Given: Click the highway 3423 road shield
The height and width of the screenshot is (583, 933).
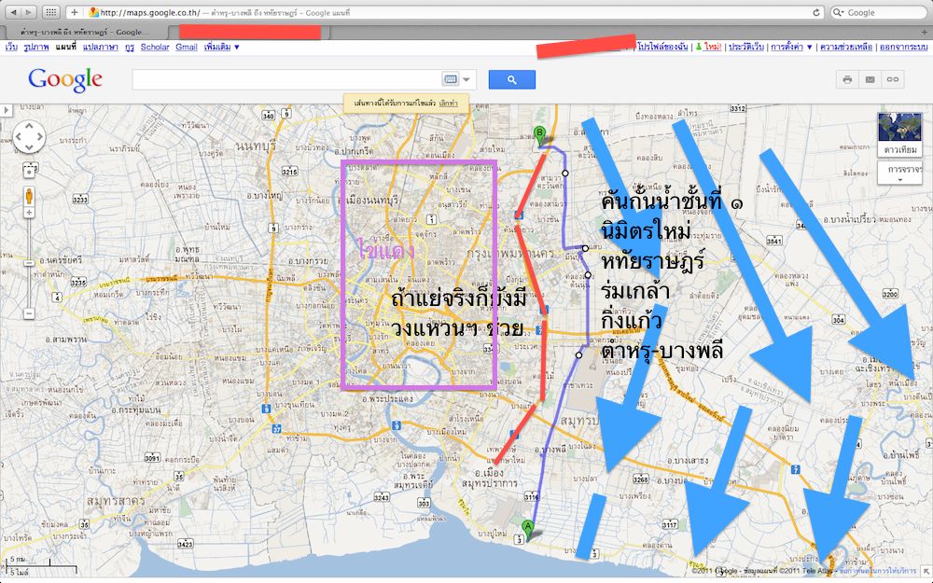Looking at the screenshot, I should pos(185,544).
